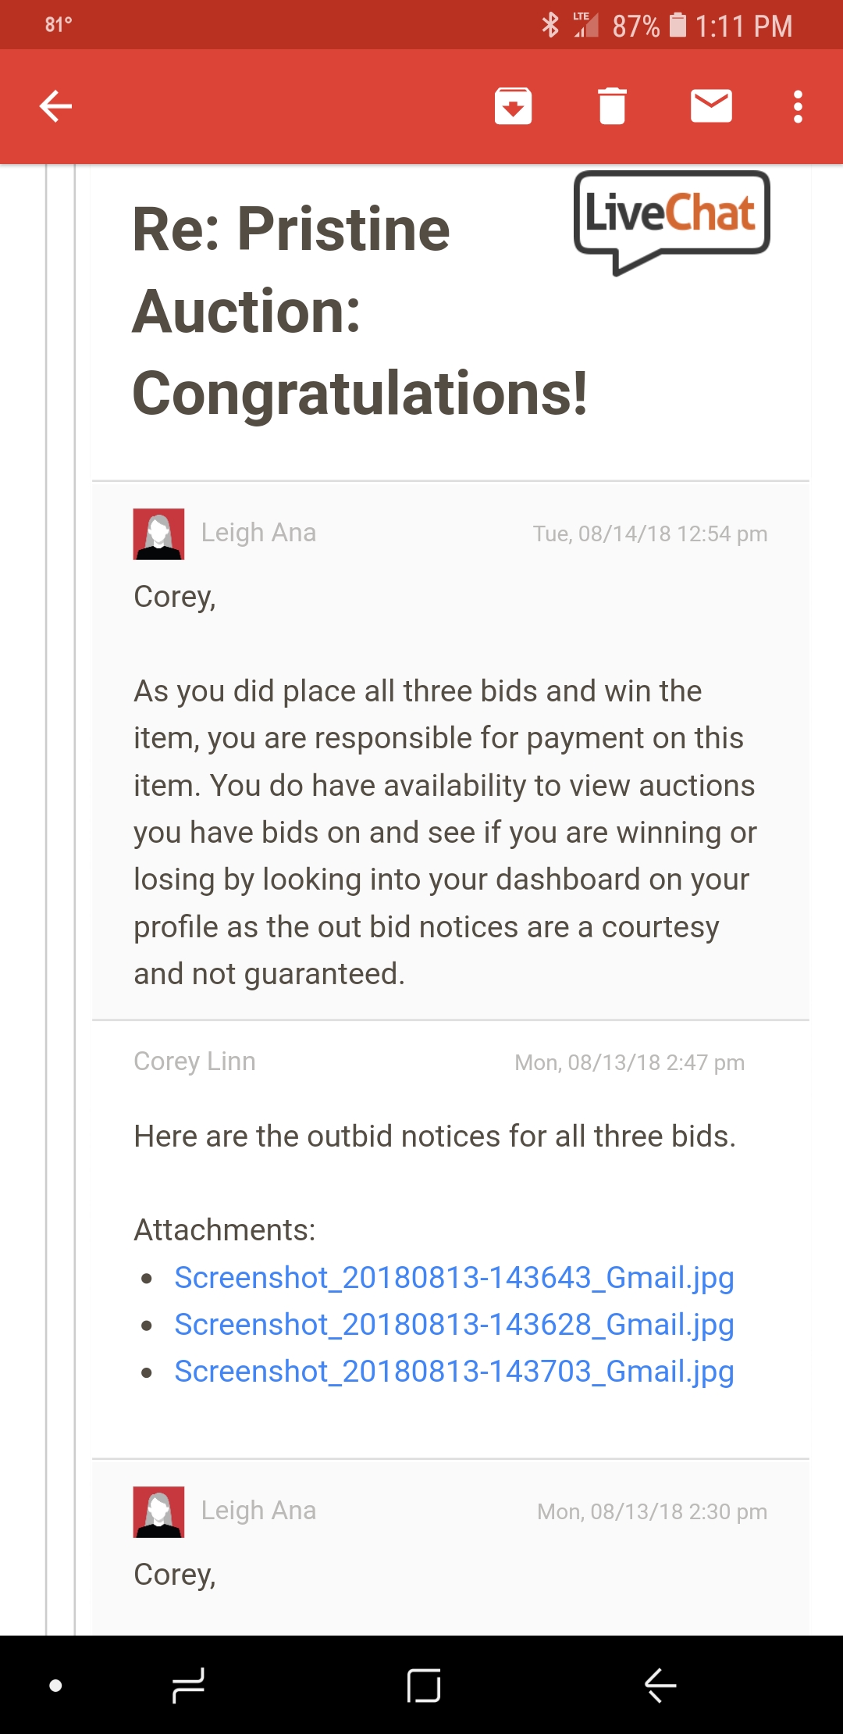The width and height of the screenshot is (843, 1734).
Task: Open Screenshot_20180813-143643_Gmail.jpg attachment
Action: click(454, 1278)
